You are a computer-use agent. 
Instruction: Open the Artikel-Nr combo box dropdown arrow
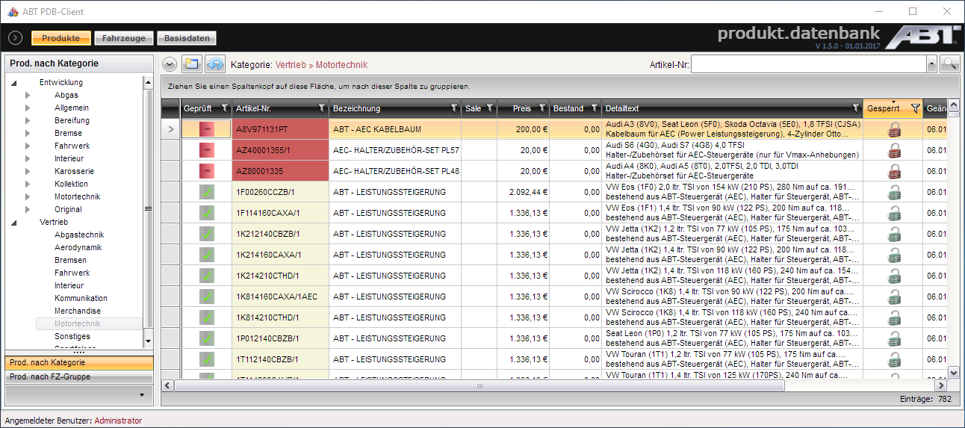931,64
